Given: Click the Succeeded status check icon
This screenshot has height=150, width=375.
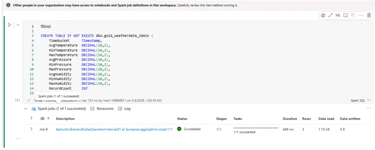Looking at the screenshot, I should (x=179, y=129).
